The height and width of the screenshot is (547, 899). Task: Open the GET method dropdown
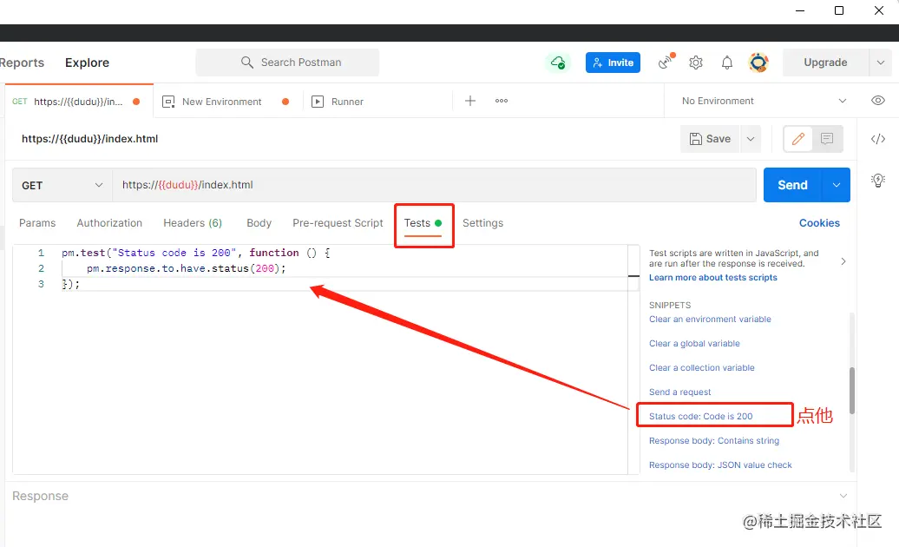point(62,185)
